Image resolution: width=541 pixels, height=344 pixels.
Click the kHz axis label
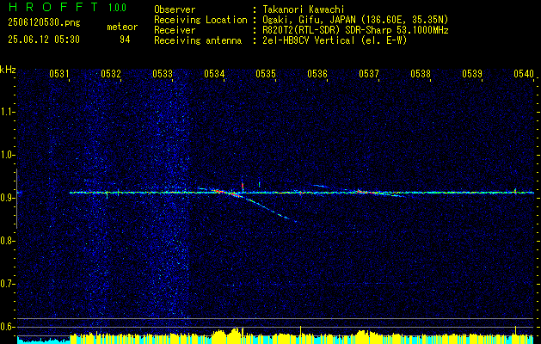tap(8, 70)
